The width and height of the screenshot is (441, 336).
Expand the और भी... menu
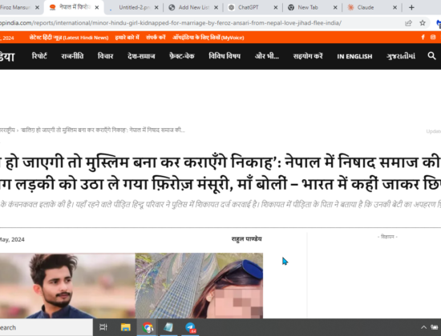pos(267,56)
